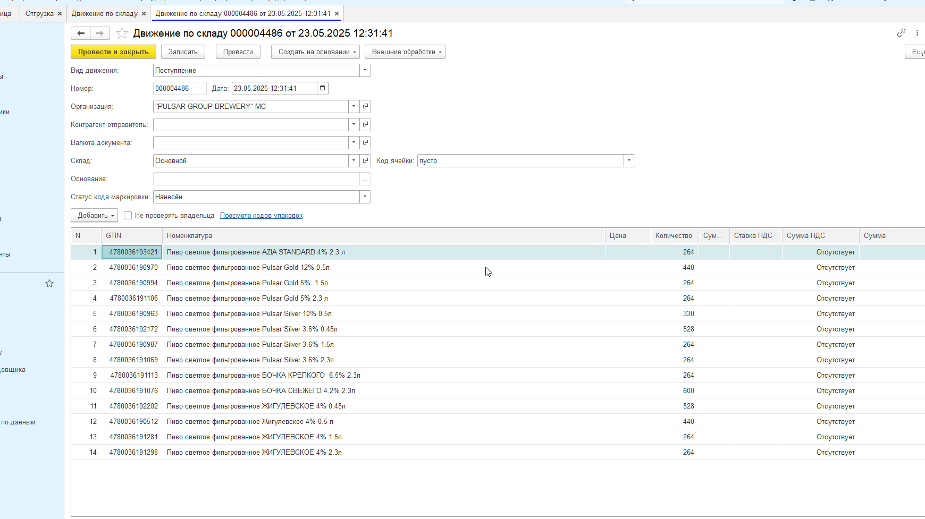Screen dimensions: 925x519
Task: Close the Движение по складу tab
Action: 144,13
